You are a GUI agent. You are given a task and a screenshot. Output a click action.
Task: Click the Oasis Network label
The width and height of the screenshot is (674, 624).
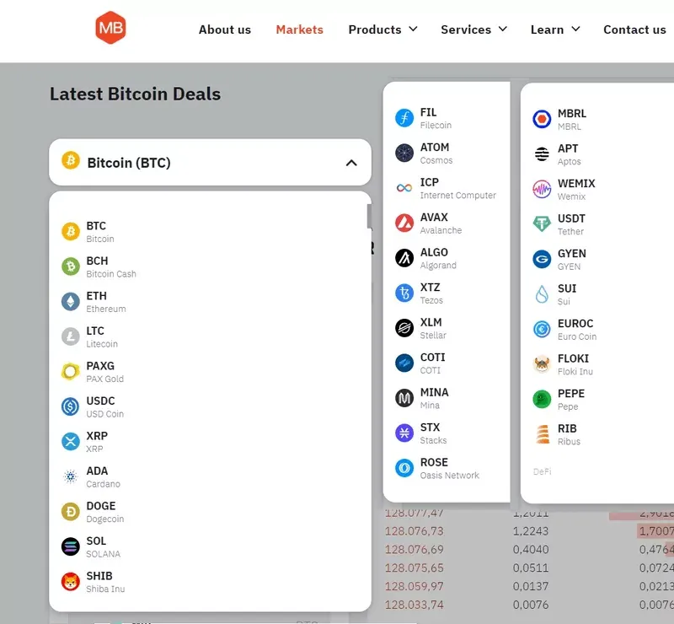450,475
